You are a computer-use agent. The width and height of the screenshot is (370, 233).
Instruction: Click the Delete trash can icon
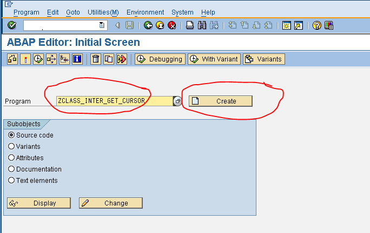[96, 59]
